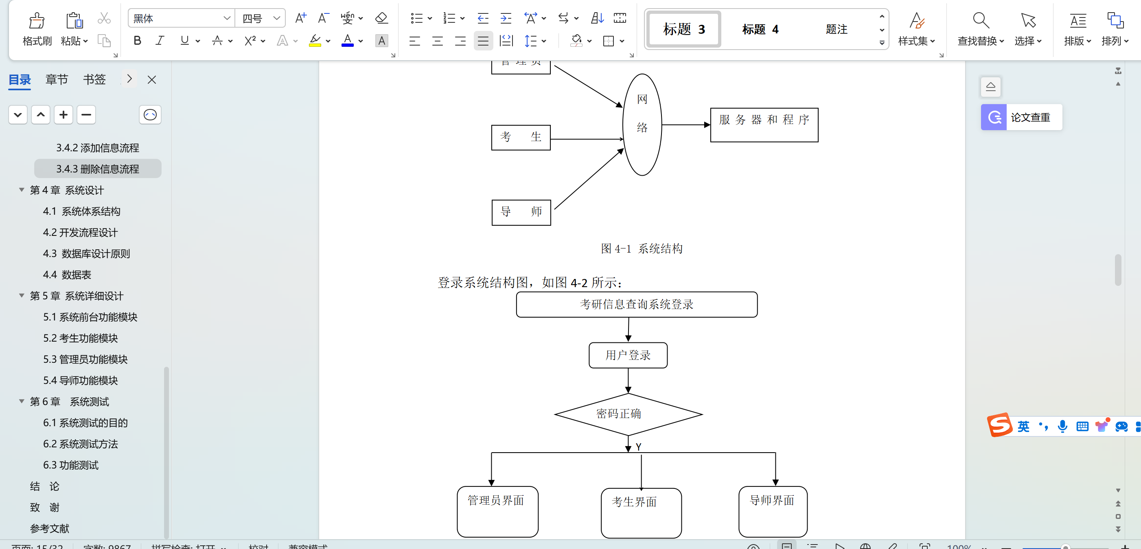Click the 排版 typesetting icon
1141x549 pixels.
tap(1077, 29)
